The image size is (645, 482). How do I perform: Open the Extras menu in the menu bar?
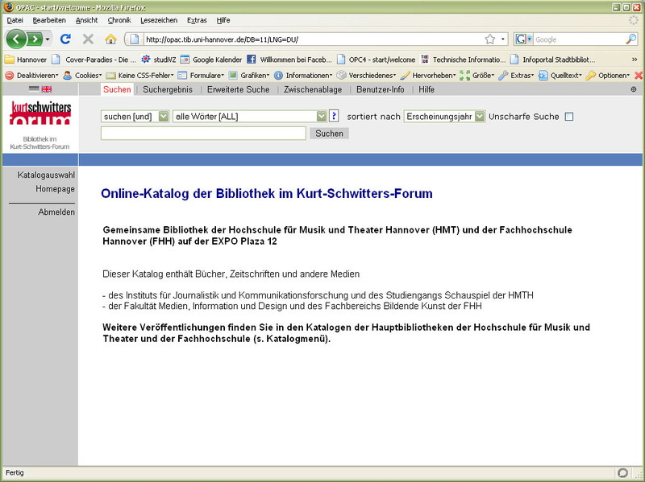click(197, 20)
